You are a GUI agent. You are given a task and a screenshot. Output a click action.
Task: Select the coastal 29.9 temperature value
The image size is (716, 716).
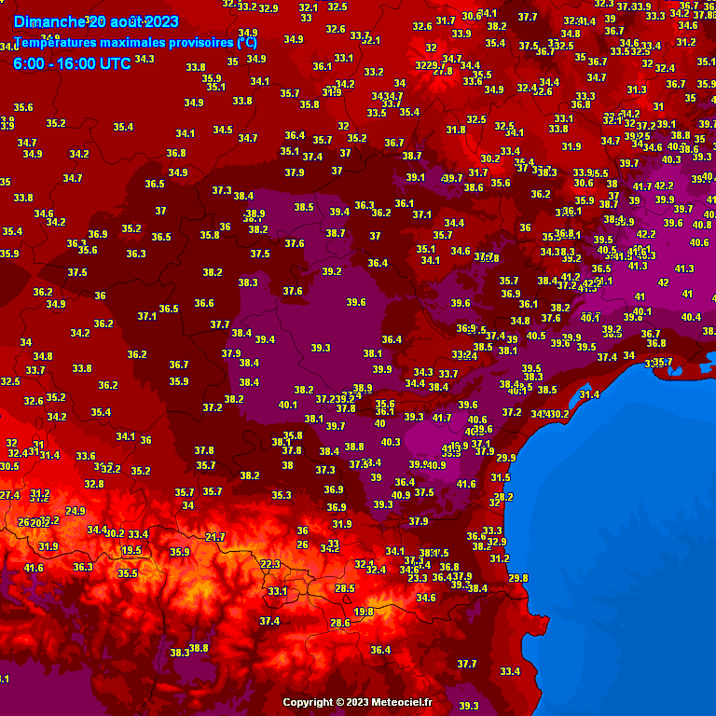coord(505,458)
